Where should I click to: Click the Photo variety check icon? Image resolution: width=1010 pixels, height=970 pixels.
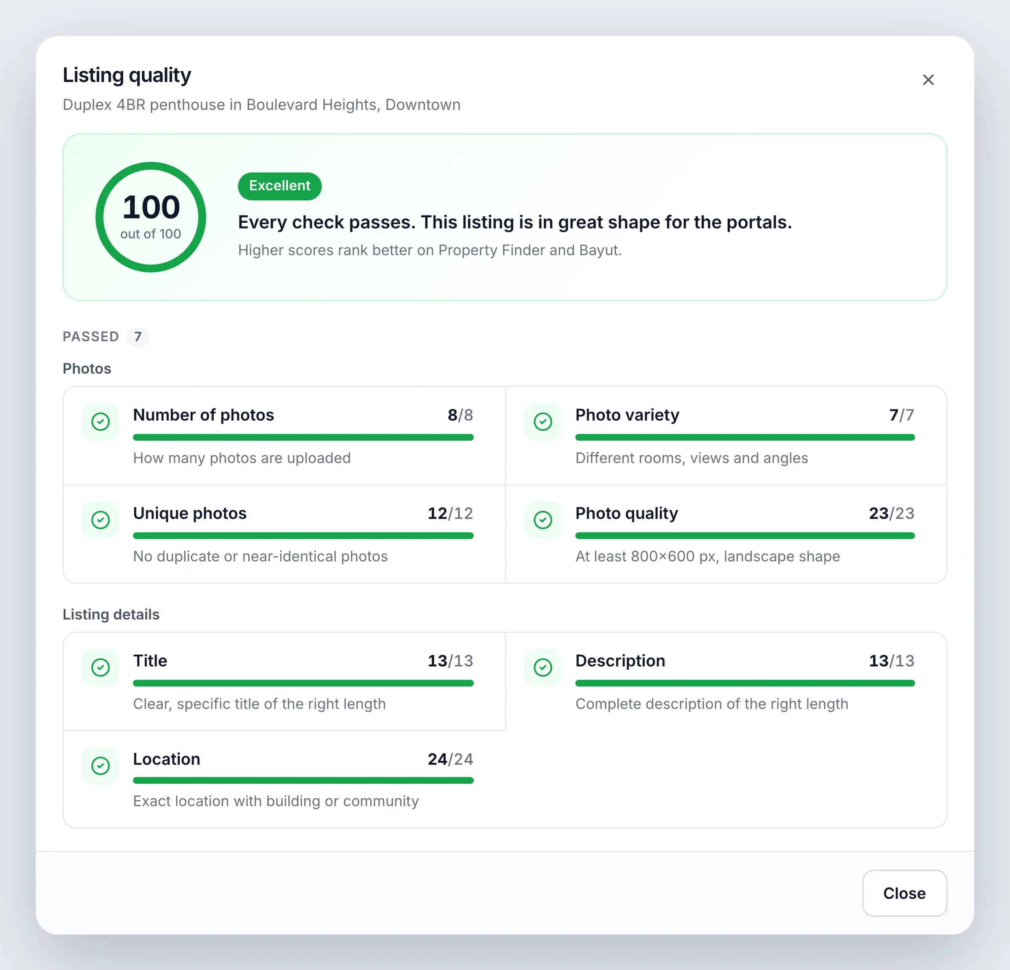542,421
